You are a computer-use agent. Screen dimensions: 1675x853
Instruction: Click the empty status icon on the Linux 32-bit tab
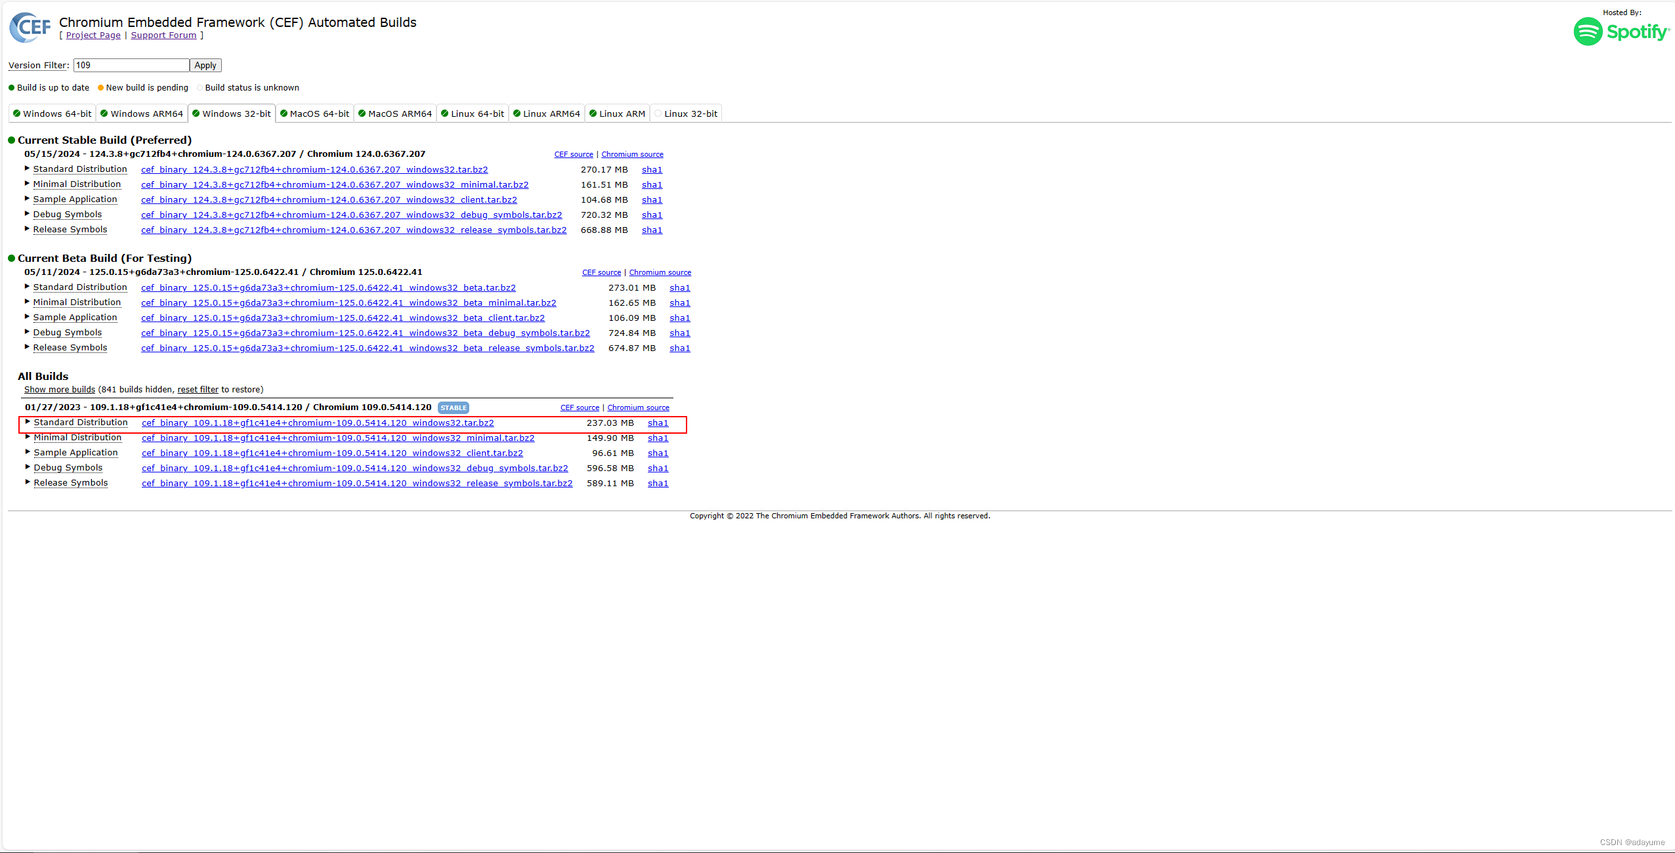(658, 114)
